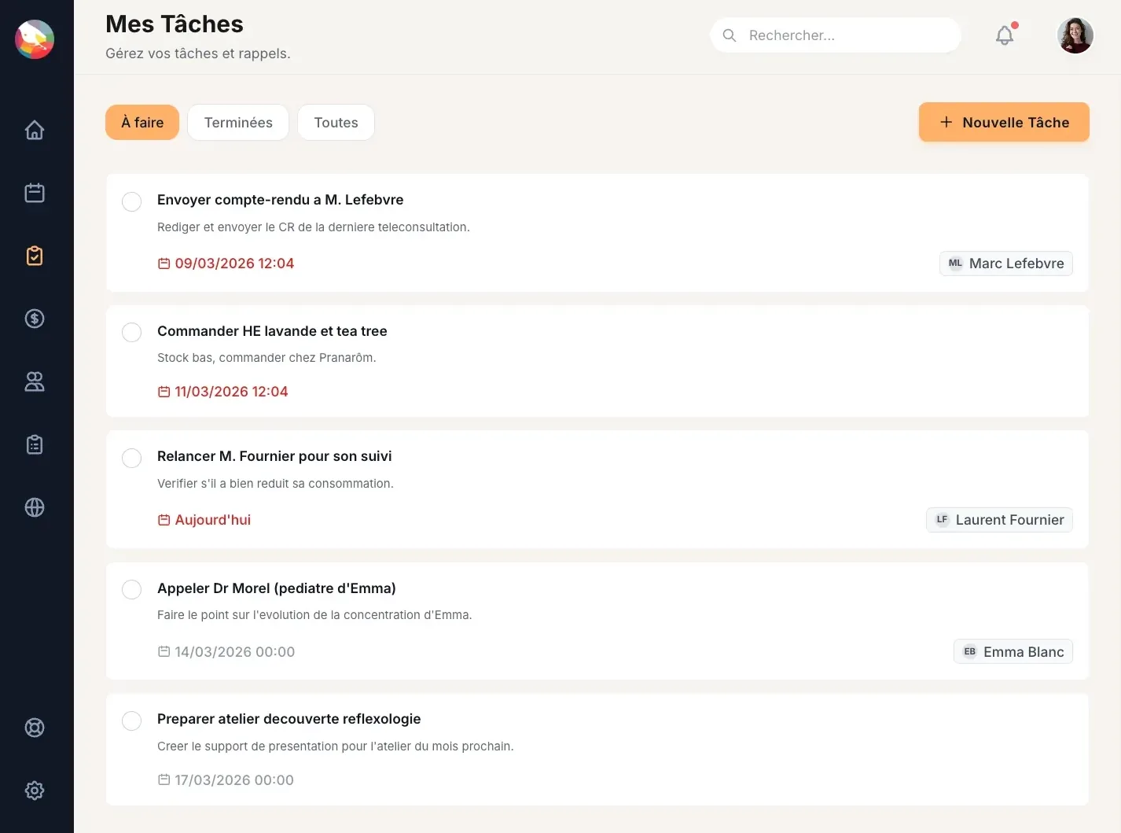View the 'Toutes' tasks tab

[336, 122]
